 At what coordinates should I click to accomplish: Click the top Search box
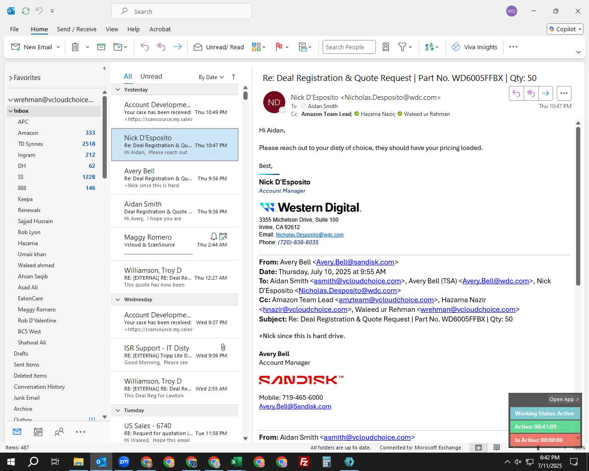click(x=181, y=11)
